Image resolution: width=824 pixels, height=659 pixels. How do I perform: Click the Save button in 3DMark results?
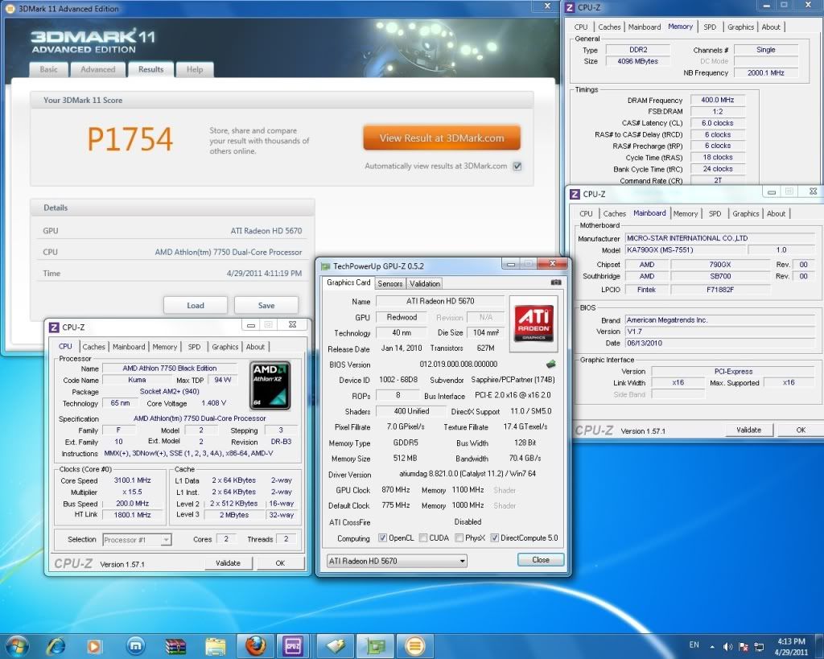(266, 306)
